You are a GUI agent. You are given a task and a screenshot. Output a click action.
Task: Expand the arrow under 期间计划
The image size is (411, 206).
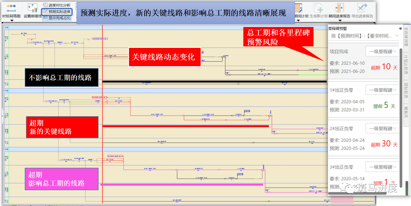coord(298,20)
